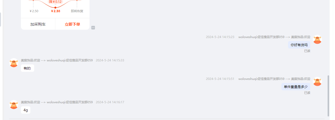Click 加采购车 button

(x=38, y=24)
